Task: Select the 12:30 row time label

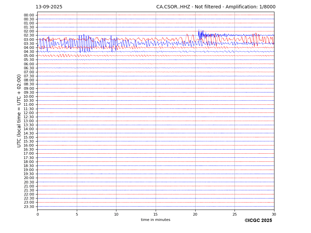Action: coord(29,117)
